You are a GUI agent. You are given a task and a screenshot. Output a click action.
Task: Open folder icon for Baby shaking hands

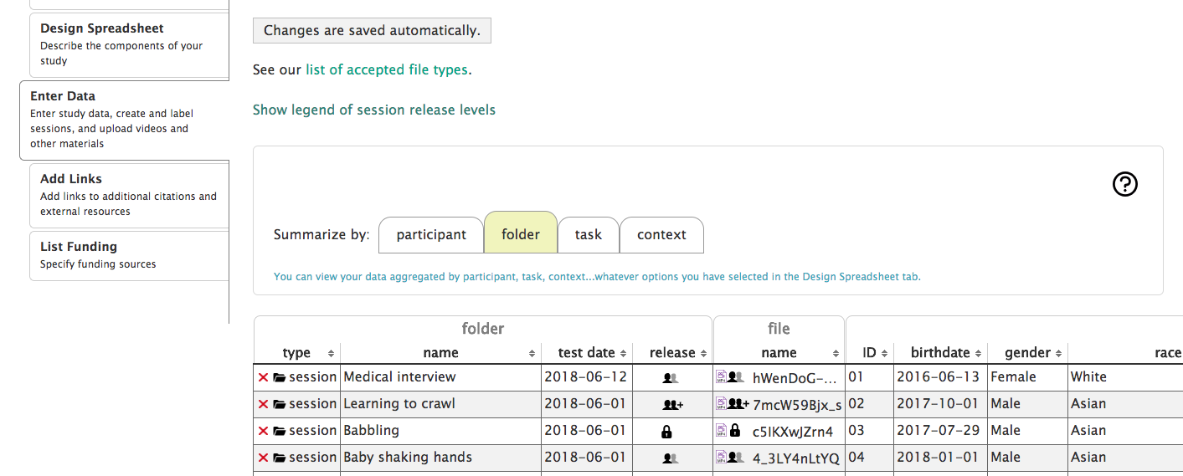click(280, 458)
